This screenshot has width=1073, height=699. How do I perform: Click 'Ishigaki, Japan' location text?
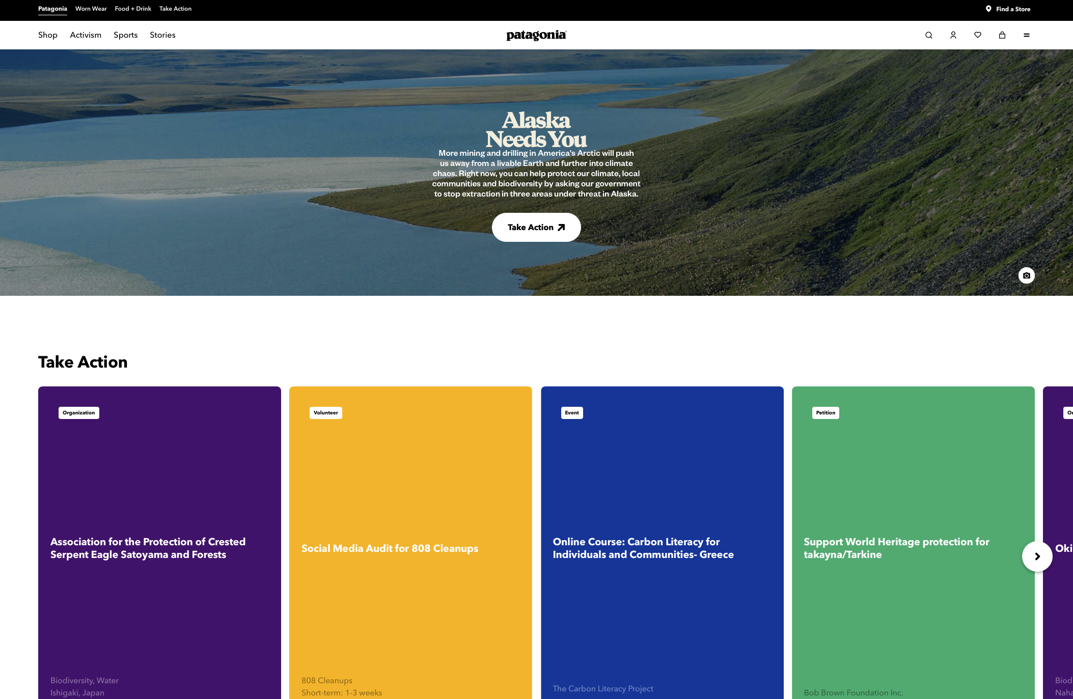[x=77, y=693]
